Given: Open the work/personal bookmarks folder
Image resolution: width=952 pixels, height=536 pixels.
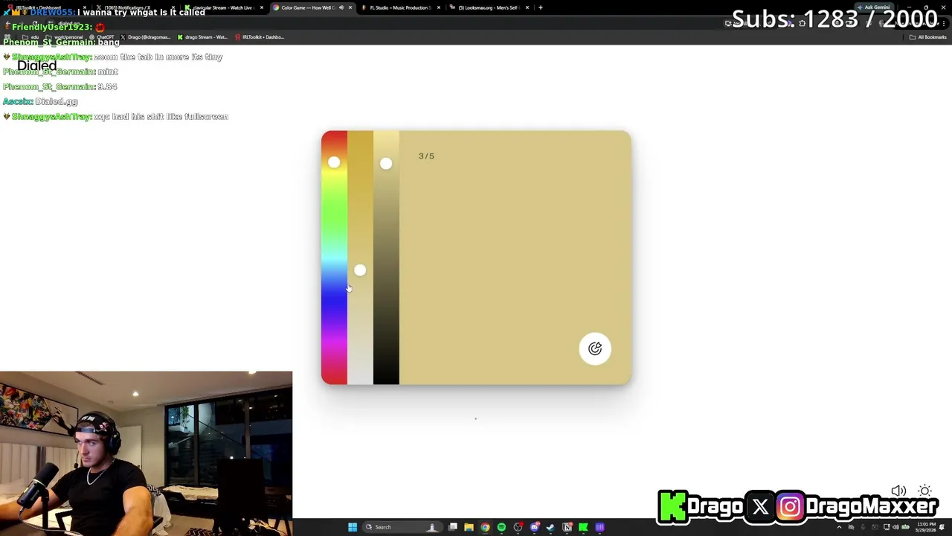Looking at the screenshot, I should click(x=65, y=36).
